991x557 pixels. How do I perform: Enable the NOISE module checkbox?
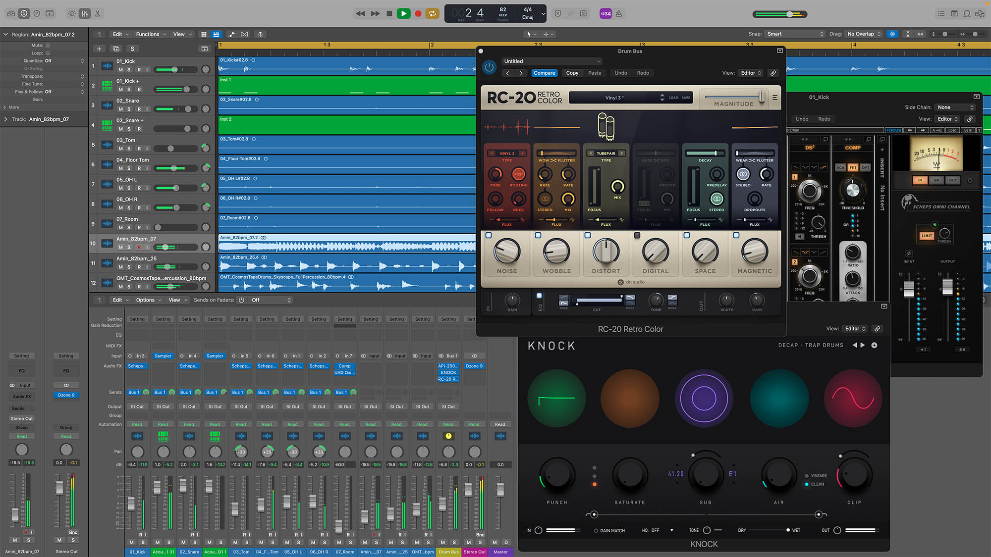(x=489, y=235)
